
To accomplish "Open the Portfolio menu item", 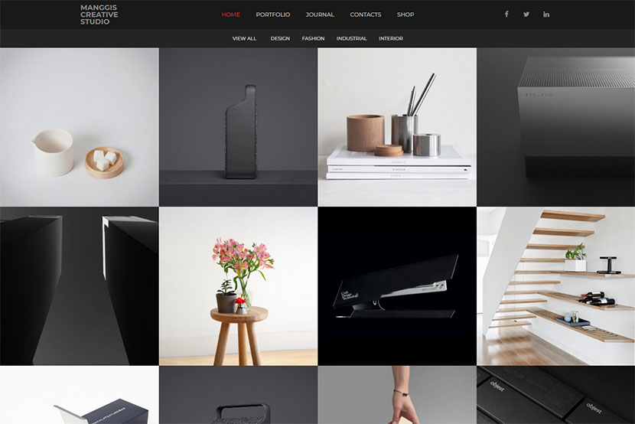I will point(273,15).
